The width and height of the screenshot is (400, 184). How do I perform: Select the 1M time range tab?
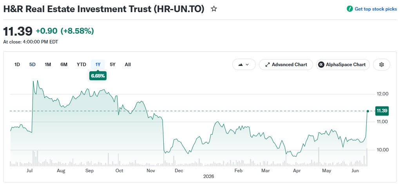[48, 65]
